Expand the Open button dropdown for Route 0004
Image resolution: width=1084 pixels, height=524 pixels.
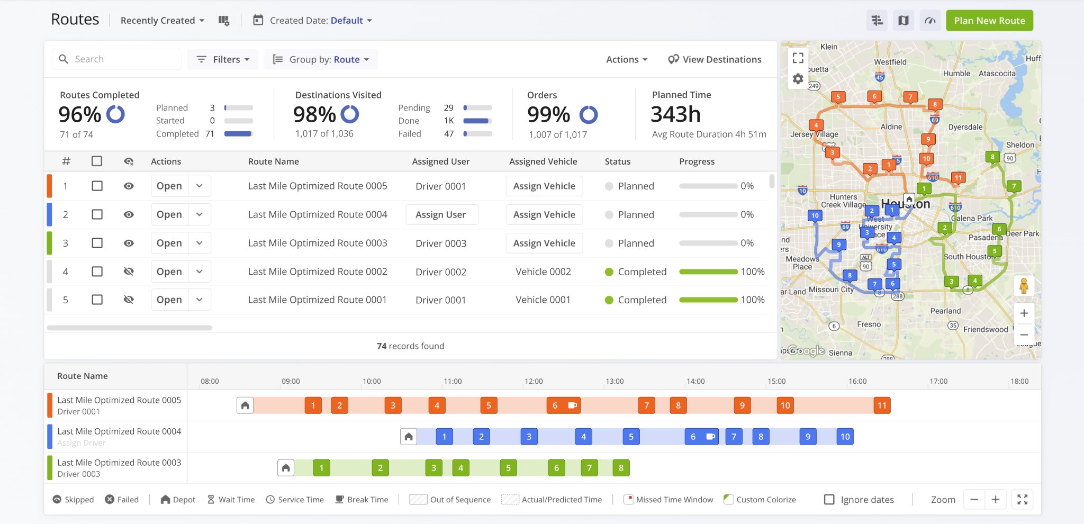[x=200, y=214]
